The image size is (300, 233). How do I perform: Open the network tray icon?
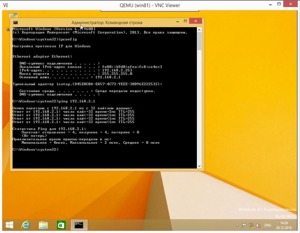(x=251, y=225)
